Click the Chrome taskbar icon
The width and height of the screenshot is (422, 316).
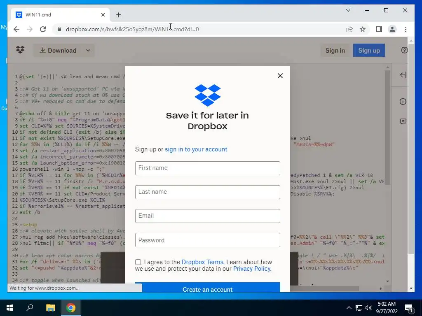click(x=71, y=308)
